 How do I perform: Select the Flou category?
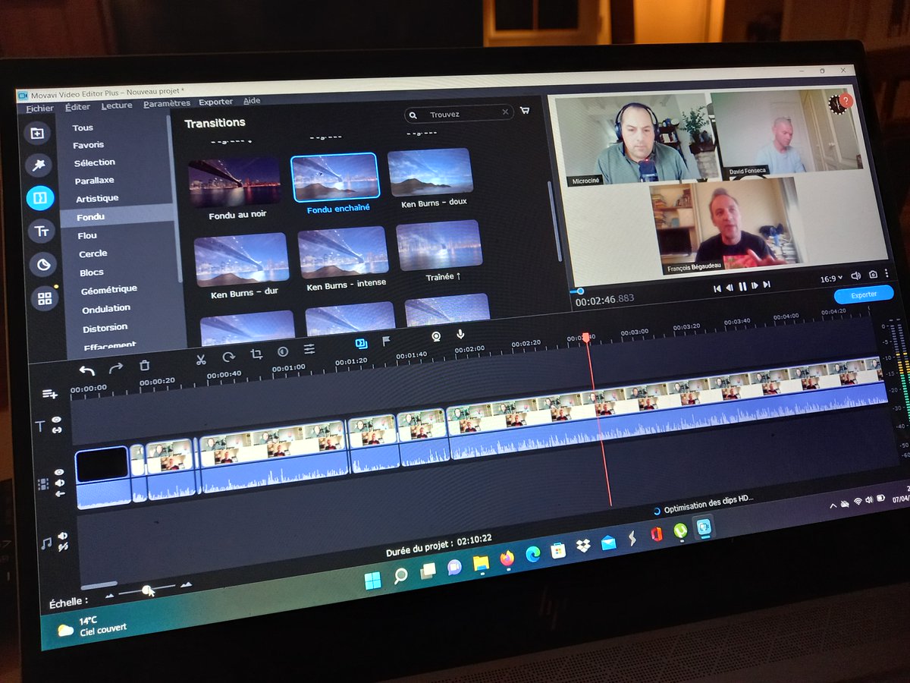click(x=87, y=236)
